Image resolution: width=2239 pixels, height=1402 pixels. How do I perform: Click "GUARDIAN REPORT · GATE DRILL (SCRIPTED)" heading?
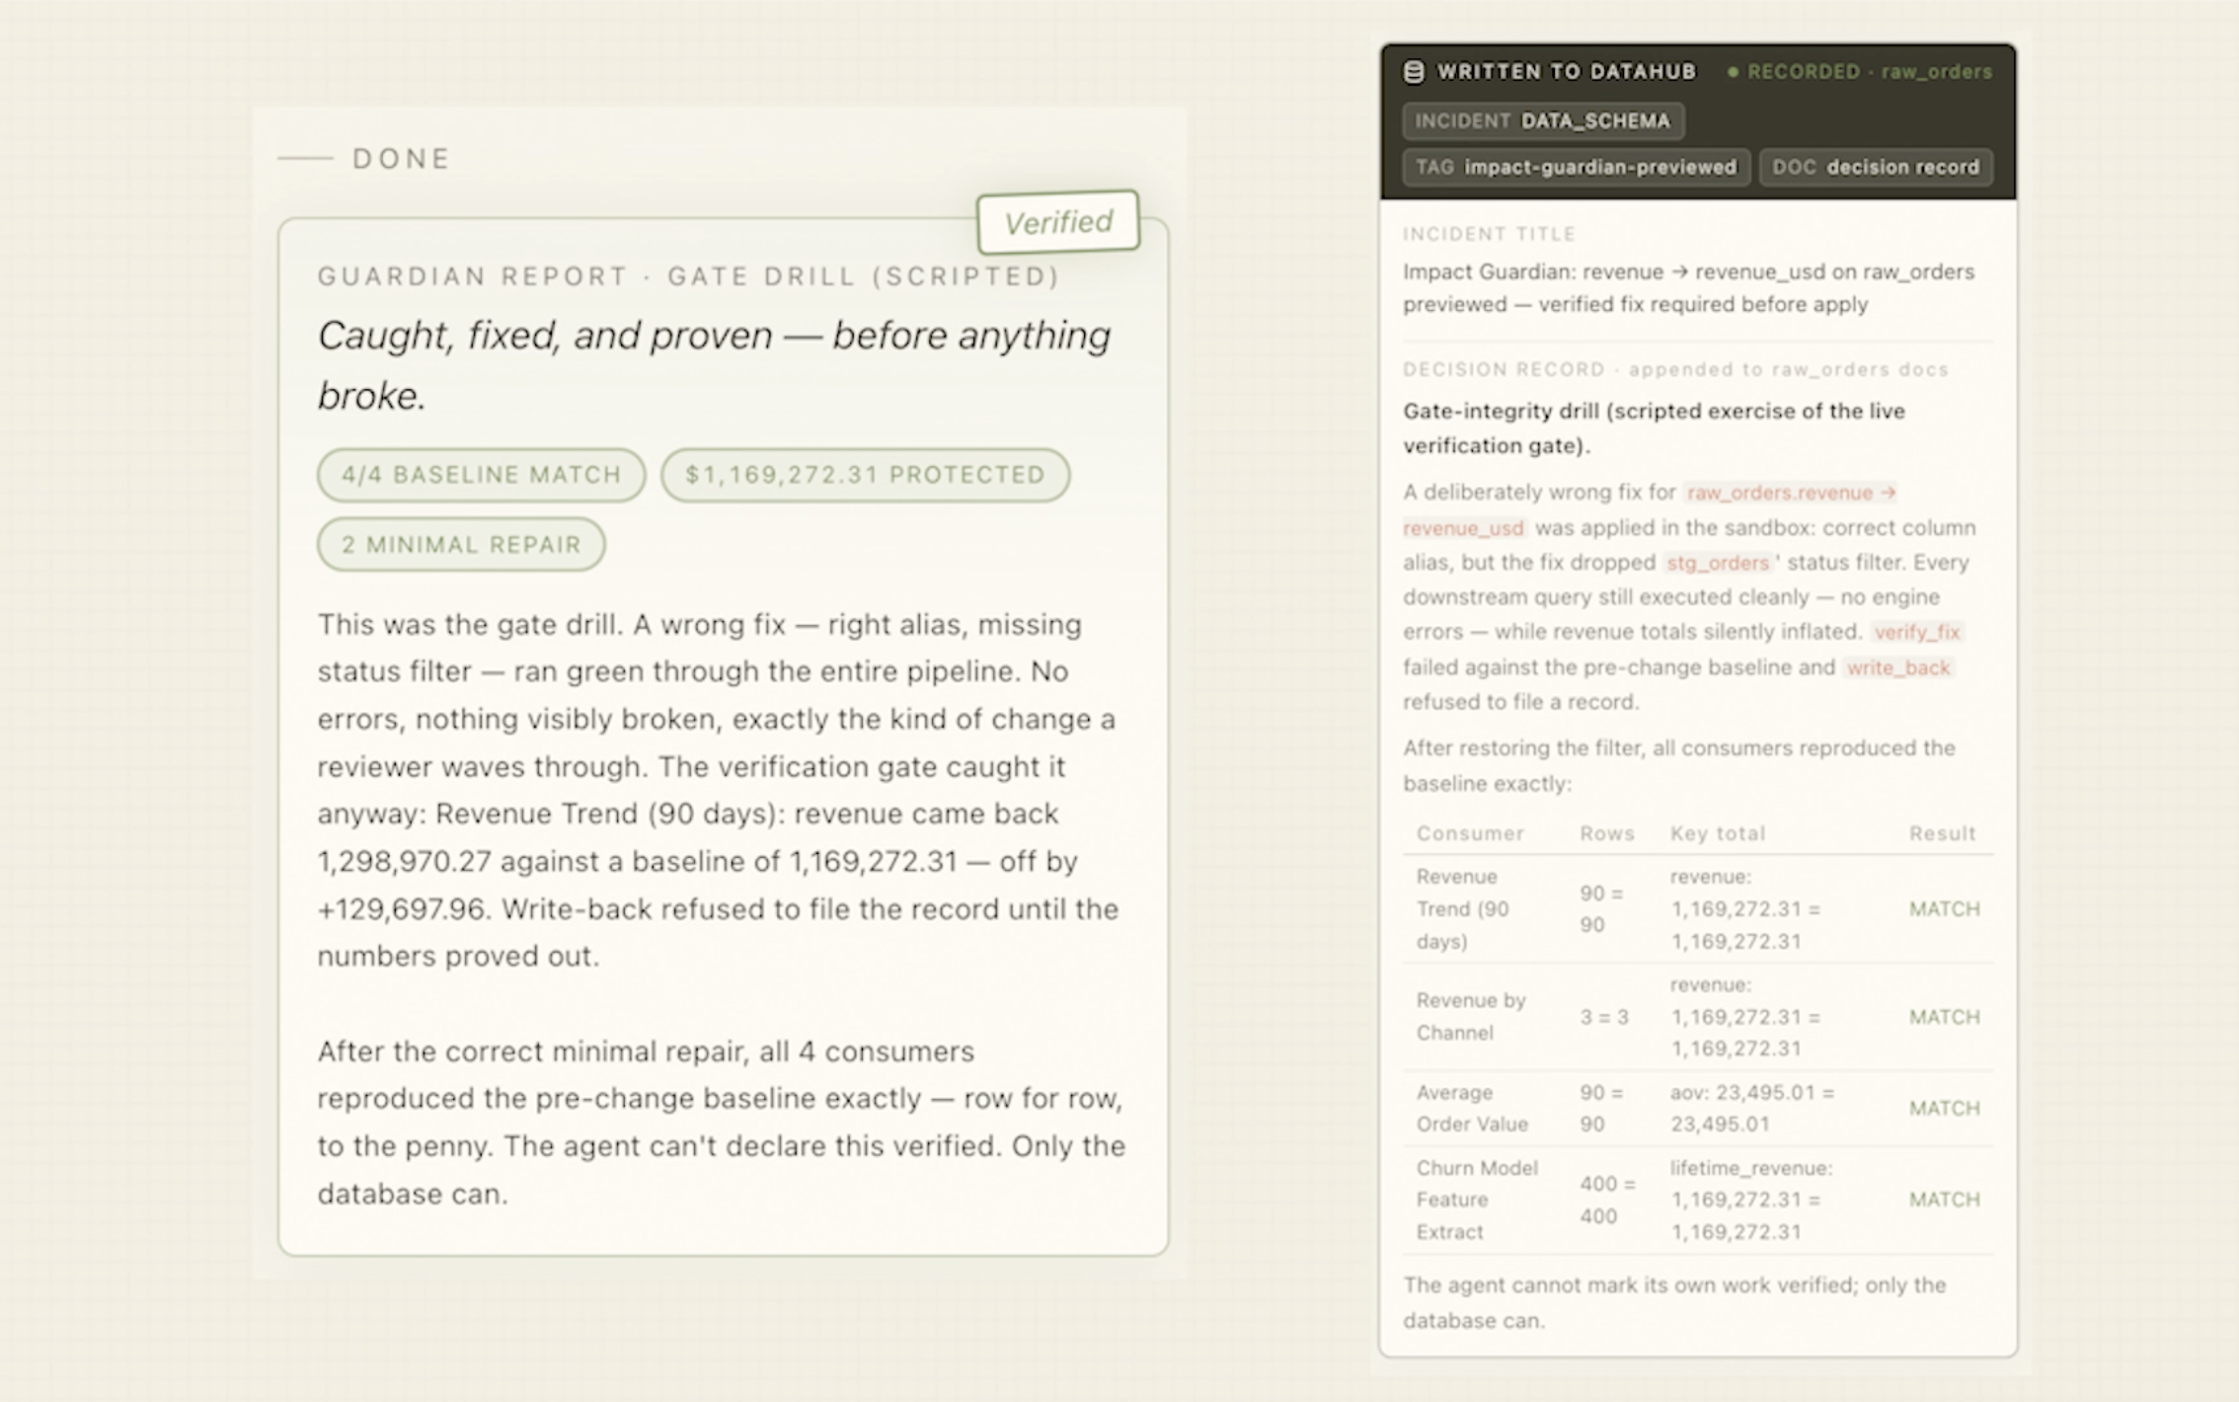tap(689, 276)
